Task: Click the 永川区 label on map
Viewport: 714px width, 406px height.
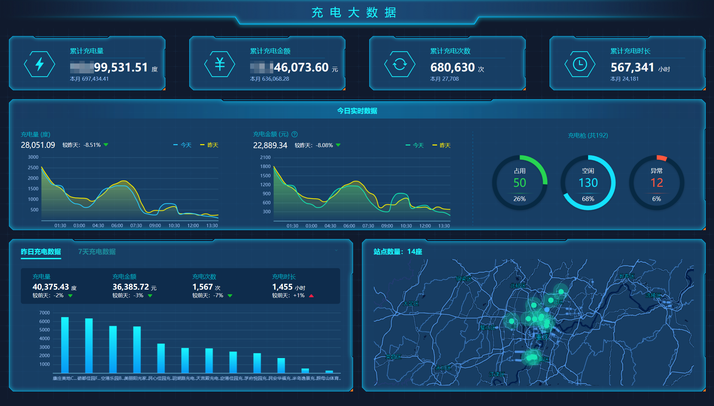Action: pyautogui.click(x=443, y=368)
